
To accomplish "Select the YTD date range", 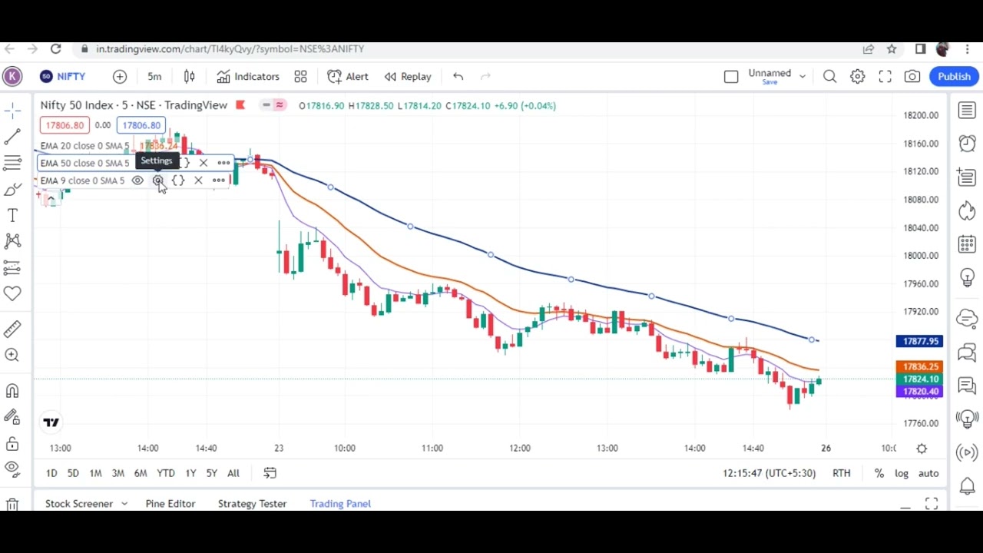I will (166, 473).
